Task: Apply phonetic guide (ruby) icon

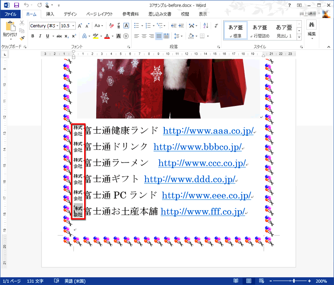Action: pyautogui.click(x=118, y=26)
